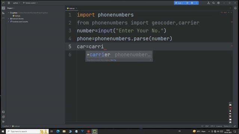Show more tool windows ellipsis
This screenshot has height=134, width=239.
click(x=3, y=18)
